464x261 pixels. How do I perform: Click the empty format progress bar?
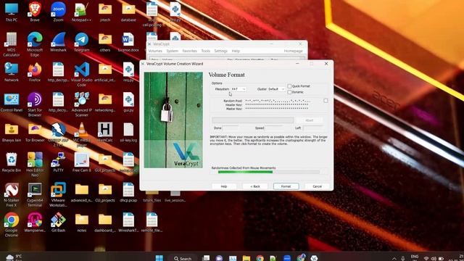[253, 120]
